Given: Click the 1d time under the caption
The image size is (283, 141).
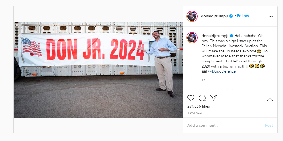Looking at the screenshot, I should point(203,80).
